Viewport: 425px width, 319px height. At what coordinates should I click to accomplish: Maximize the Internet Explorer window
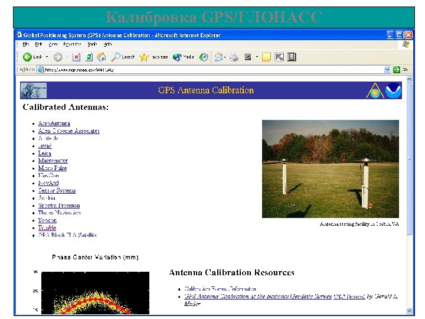[x=399, y=35]
